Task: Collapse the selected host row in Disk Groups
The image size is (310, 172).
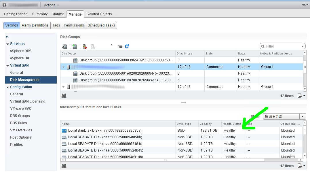Action: click(63, 67)
